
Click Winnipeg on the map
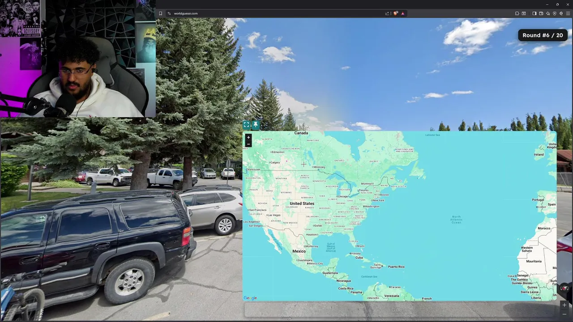(x=319, y=167)
